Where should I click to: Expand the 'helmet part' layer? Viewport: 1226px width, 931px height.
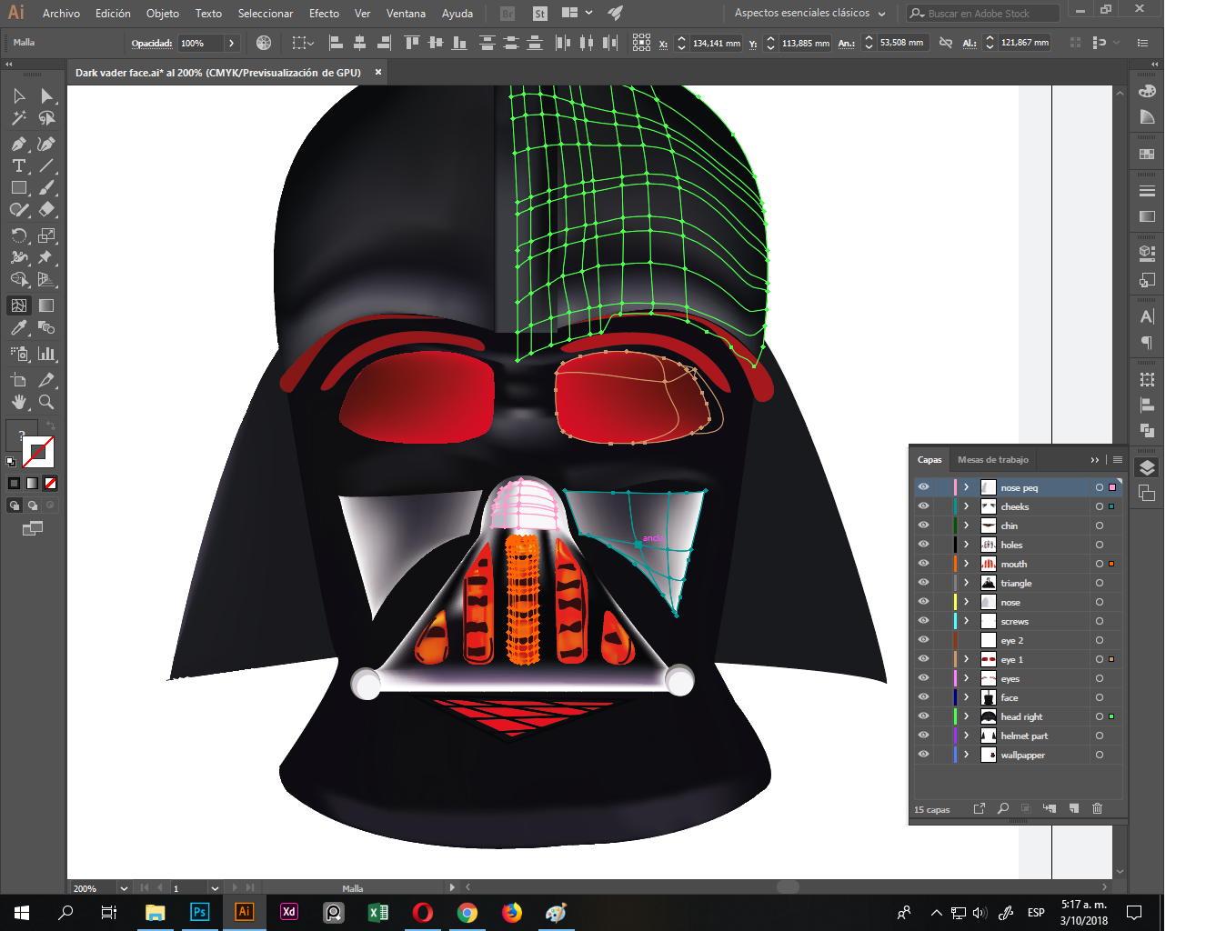coord(967,736)
